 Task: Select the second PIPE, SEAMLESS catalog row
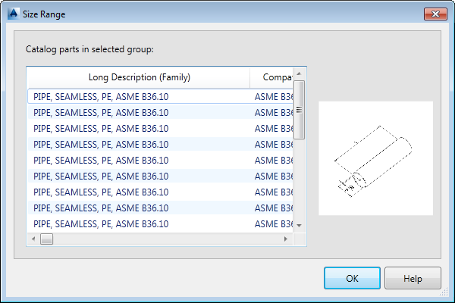[101, 112]
